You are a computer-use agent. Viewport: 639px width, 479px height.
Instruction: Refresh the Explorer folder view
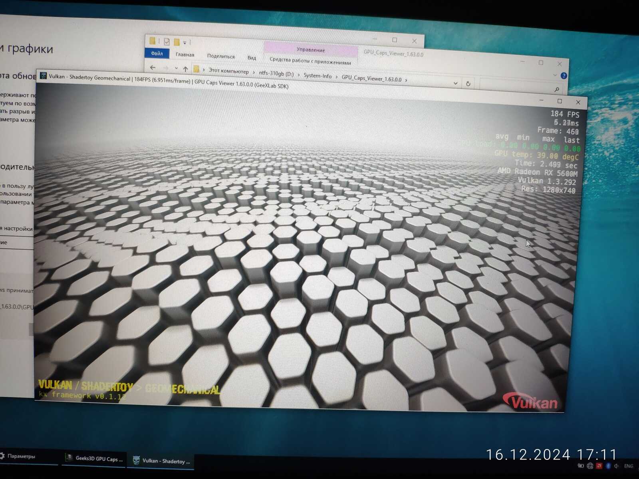468,83
